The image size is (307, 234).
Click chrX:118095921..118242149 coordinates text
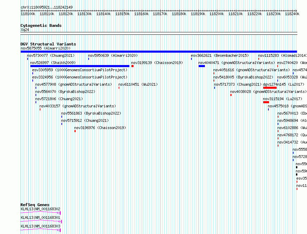pyautogui.click(x=47, y=7)
